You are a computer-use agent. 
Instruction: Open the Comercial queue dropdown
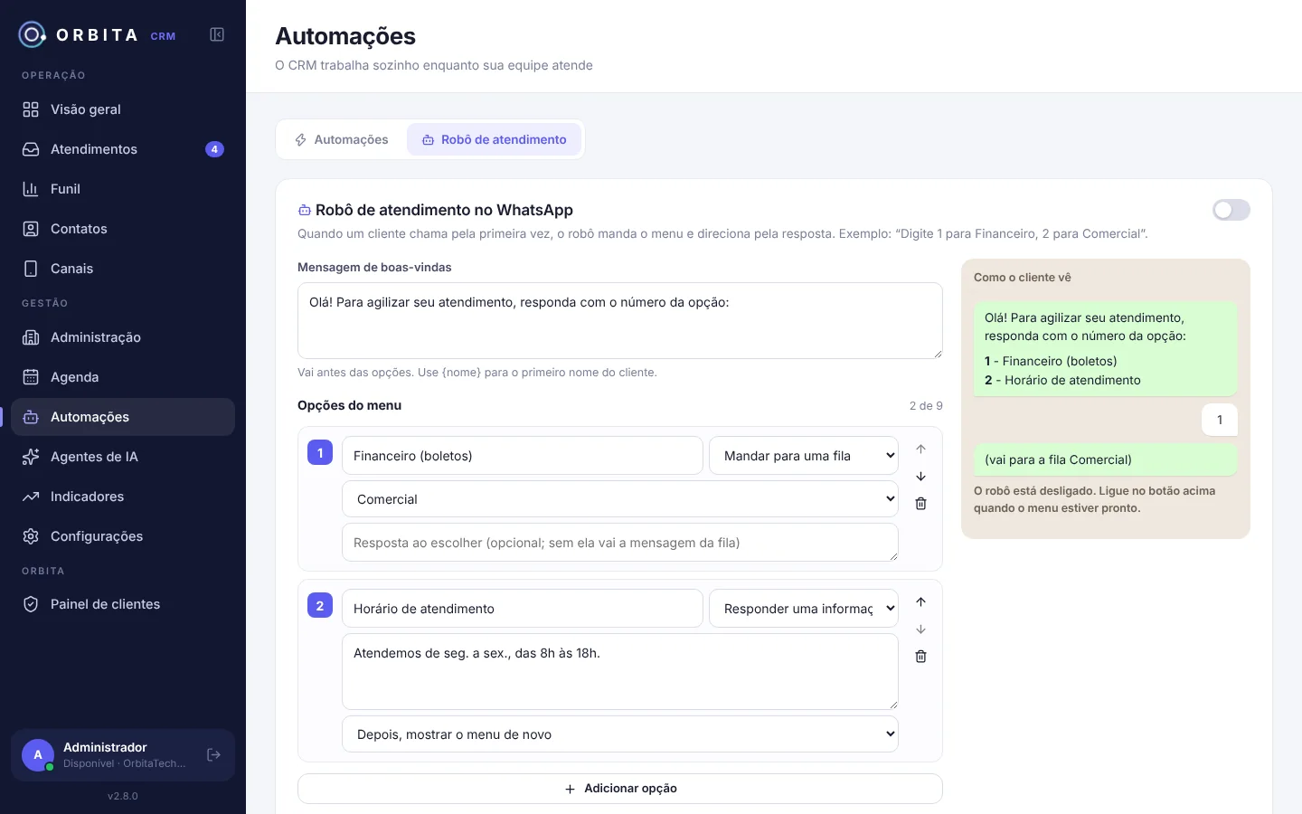pyautogui.click(x=620, y=499)
